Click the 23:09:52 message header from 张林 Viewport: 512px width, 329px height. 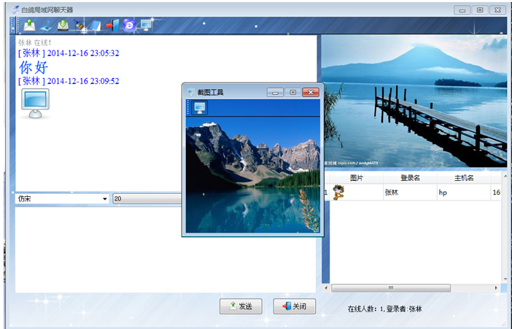[x=69, y=81]
